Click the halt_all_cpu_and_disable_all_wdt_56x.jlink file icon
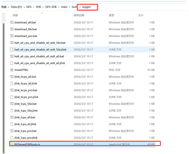Viewport: 189px width, 154px height. coord(12,50)
